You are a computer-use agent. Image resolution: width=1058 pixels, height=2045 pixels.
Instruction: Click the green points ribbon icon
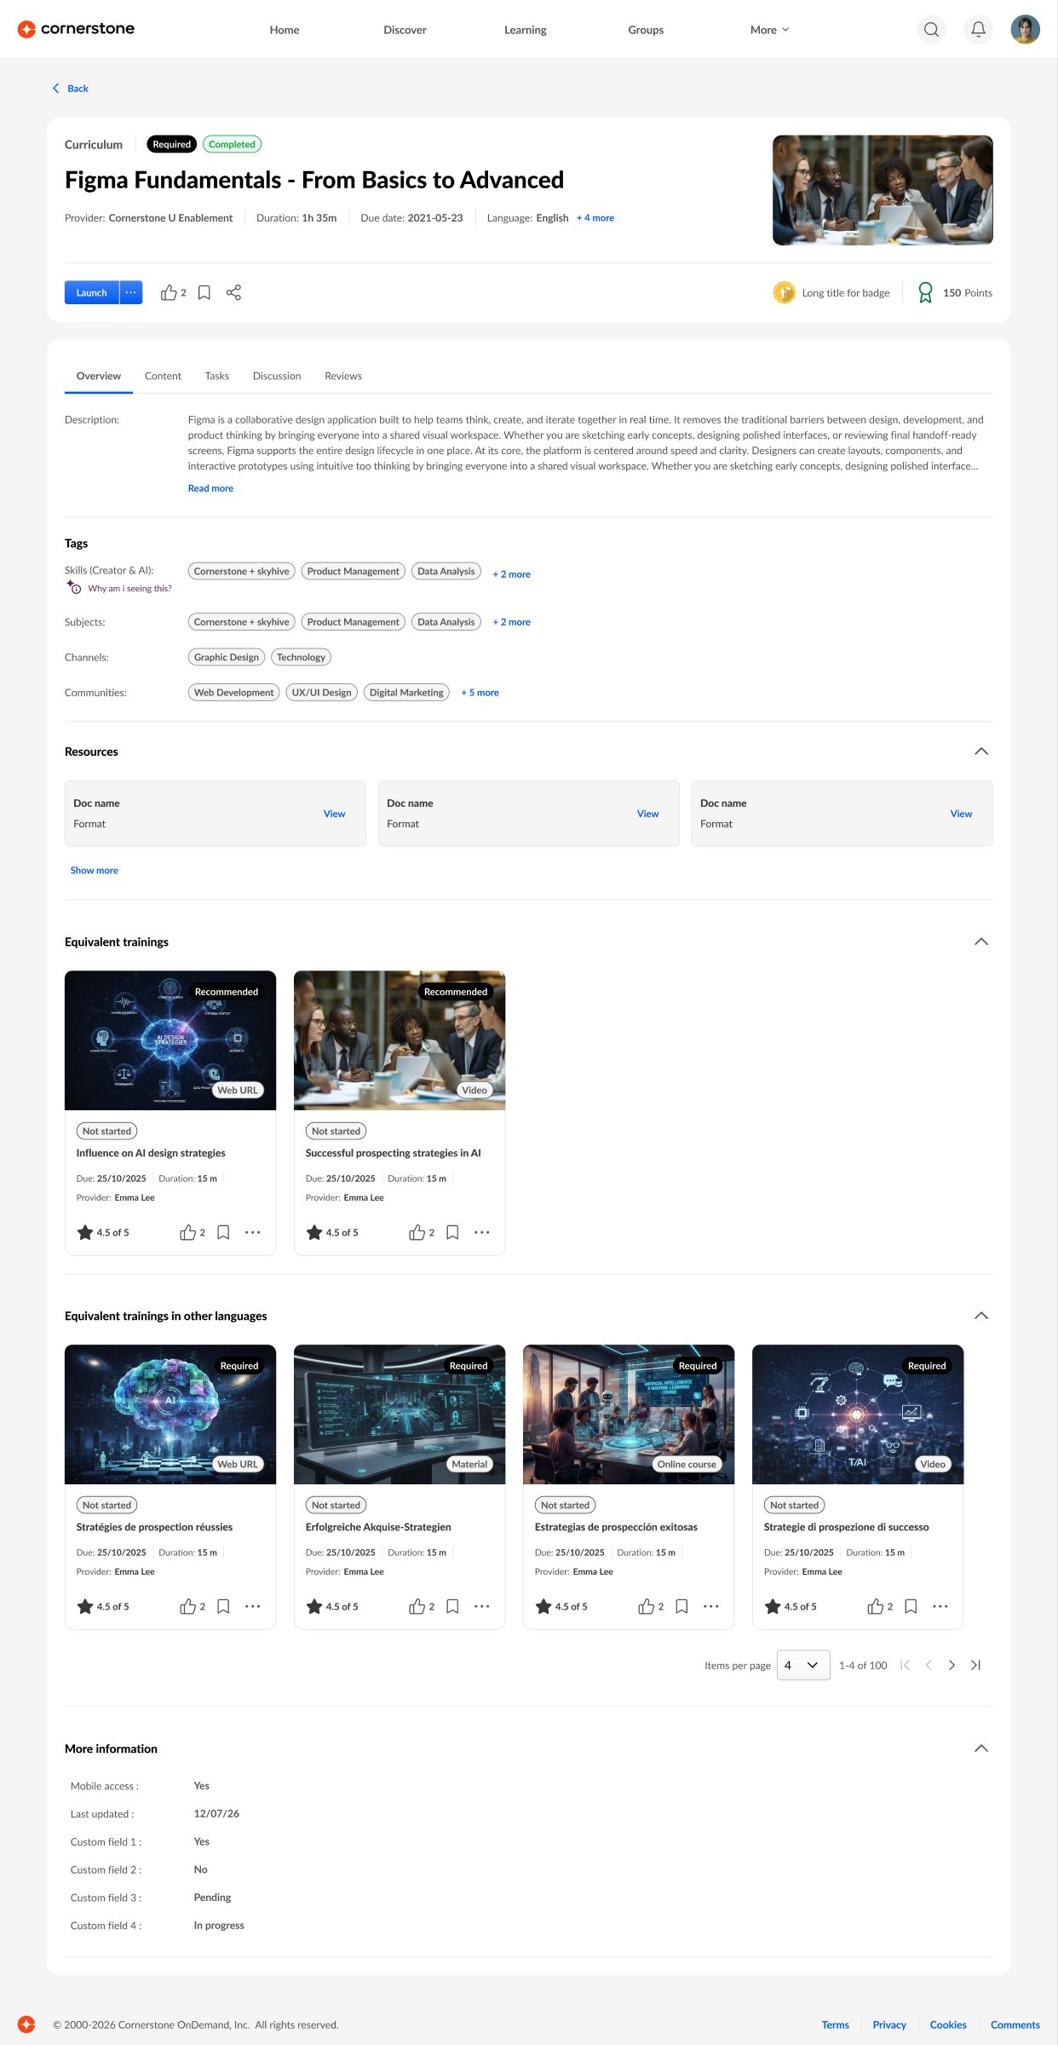(x=925, y=292)
